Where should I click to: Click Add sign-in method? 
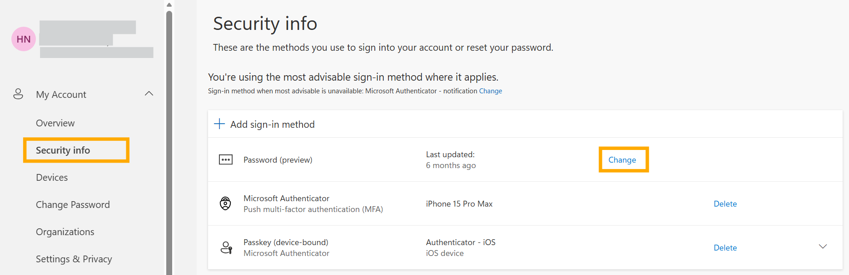(x=272, y=124)
